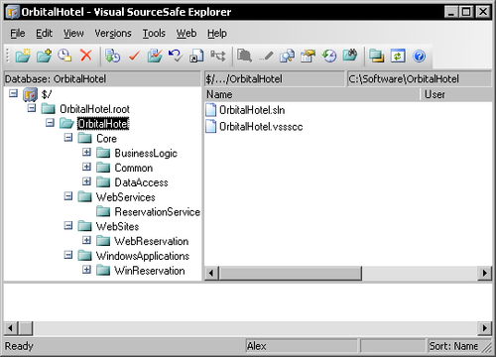Click the binoculars Find icon
This screenshot has height=357, width=496.
coord(350,56)
